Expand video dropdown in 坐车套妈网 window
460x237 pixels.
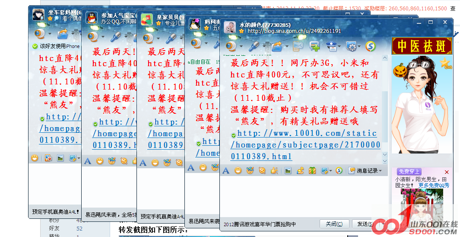[x=50, y=34]
